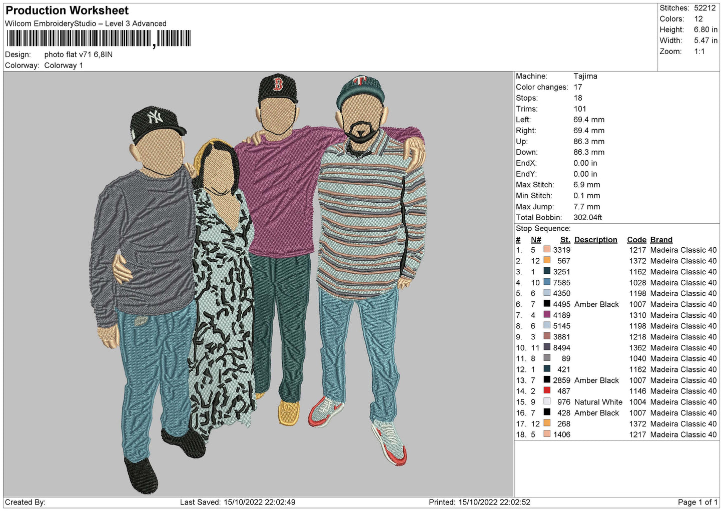Click design name photo flat v71 6,8IN
Image resolution: width=723 pixels, height=511 pixels.
point(79,55)
